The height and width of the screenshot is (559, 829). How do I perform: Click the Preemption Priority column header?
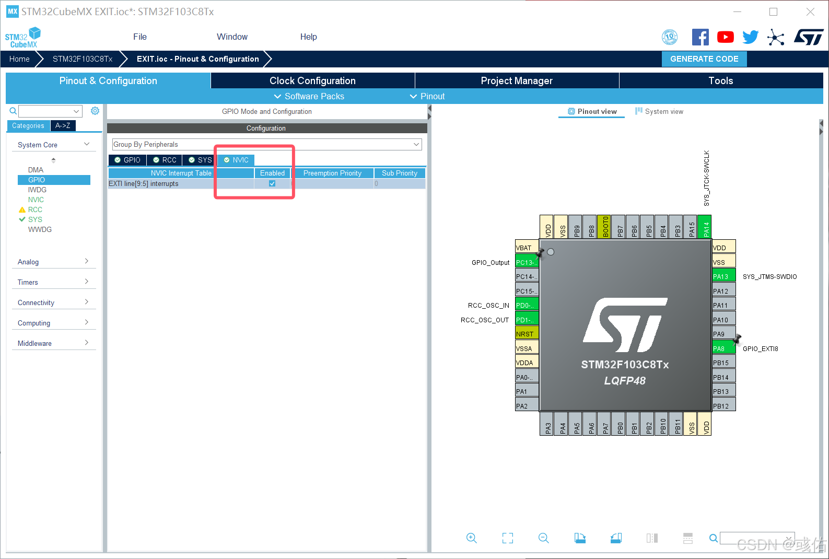[332, 173]
